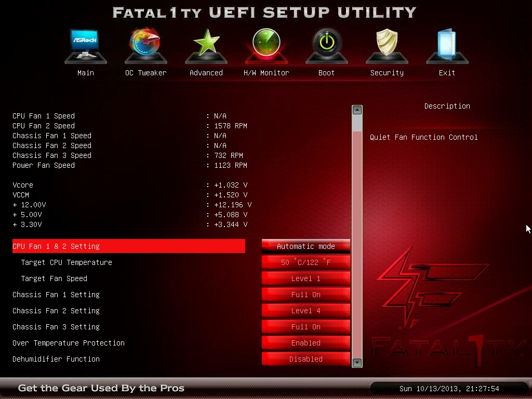
Task: Click the scrollbar up arrow
Action: (x=357, y=110)
